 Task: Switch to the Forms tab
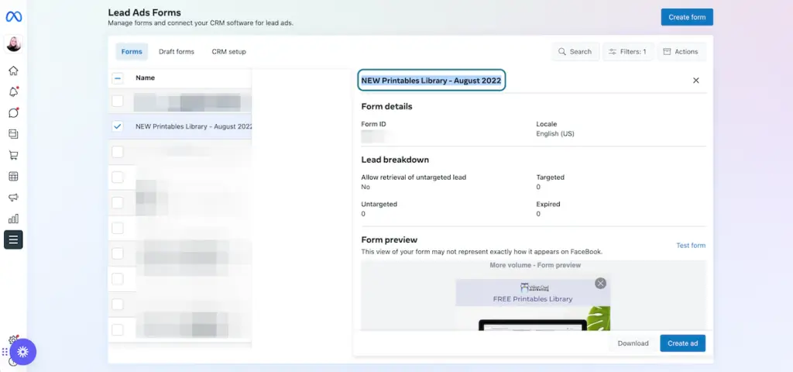pyautogui.click(x=132, y=52)
